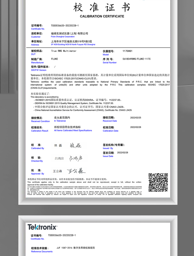The height and width of the screenshot is (256, 194).
Task: Click the Serial Number label
Action: (x=110, y=63)
